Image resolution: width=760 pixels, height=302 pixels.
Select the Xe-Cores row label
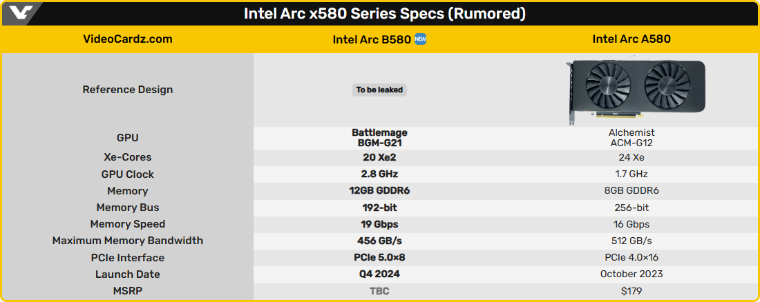coord(128,157)
